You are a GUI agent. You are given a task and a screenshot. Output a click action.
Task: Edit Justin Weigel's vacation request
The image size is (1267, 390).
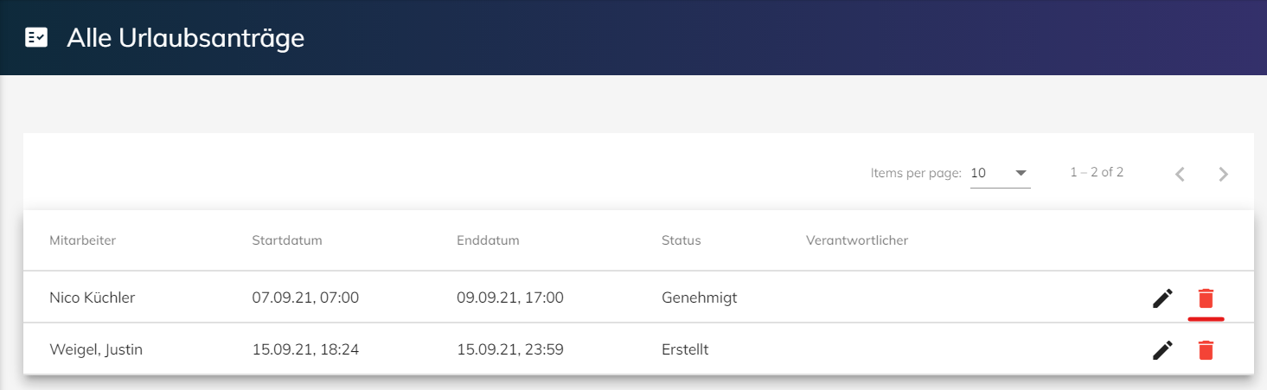(x=1163, y=350)
